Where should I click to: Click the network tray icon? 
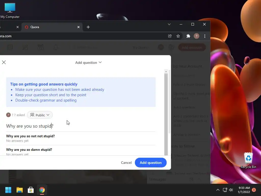click(225, 190)
